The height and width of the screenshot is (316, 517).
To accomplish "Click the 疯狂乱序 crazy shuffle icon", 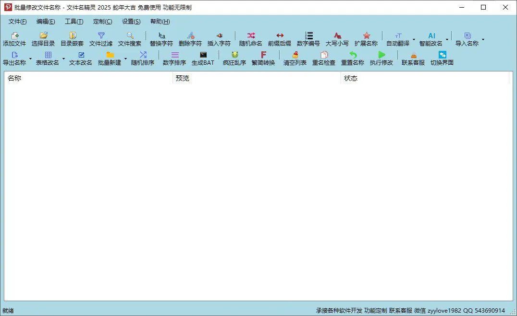I will 234,59.
